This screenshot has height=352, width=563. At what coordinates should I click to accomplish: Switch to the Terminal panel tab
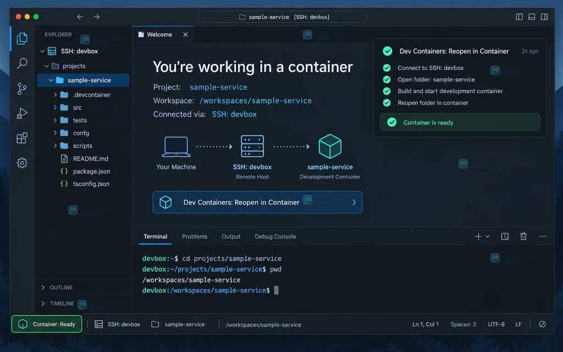pyautogui.click(x=155, y=237)
